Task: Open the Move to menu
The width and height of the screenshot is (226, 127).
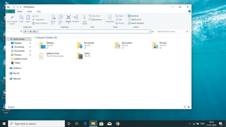Action: click(x=53, y=19)
